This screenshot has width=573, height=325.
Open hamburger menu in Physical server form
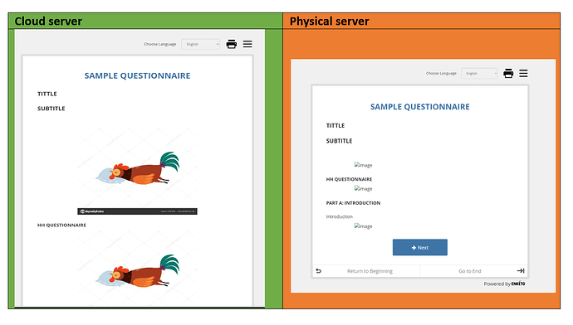[523, 73]
